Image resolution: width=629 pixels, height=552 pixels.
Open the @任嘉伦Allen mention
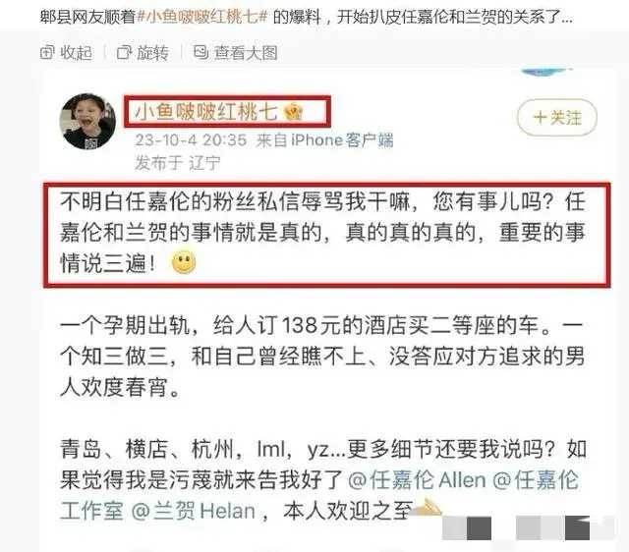[x=417, y=480]
